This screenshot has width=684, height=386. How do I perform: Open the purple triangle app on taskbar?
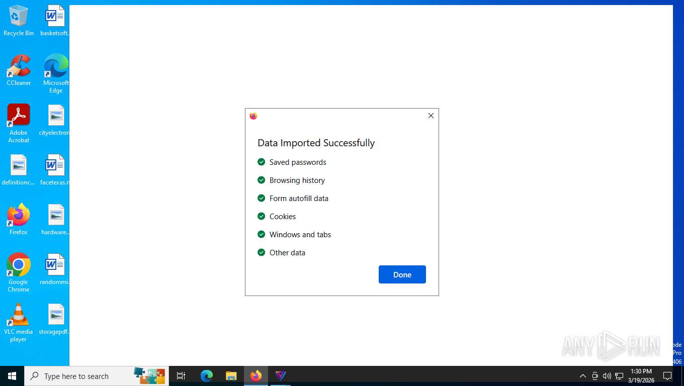click(x=281, y=376)
